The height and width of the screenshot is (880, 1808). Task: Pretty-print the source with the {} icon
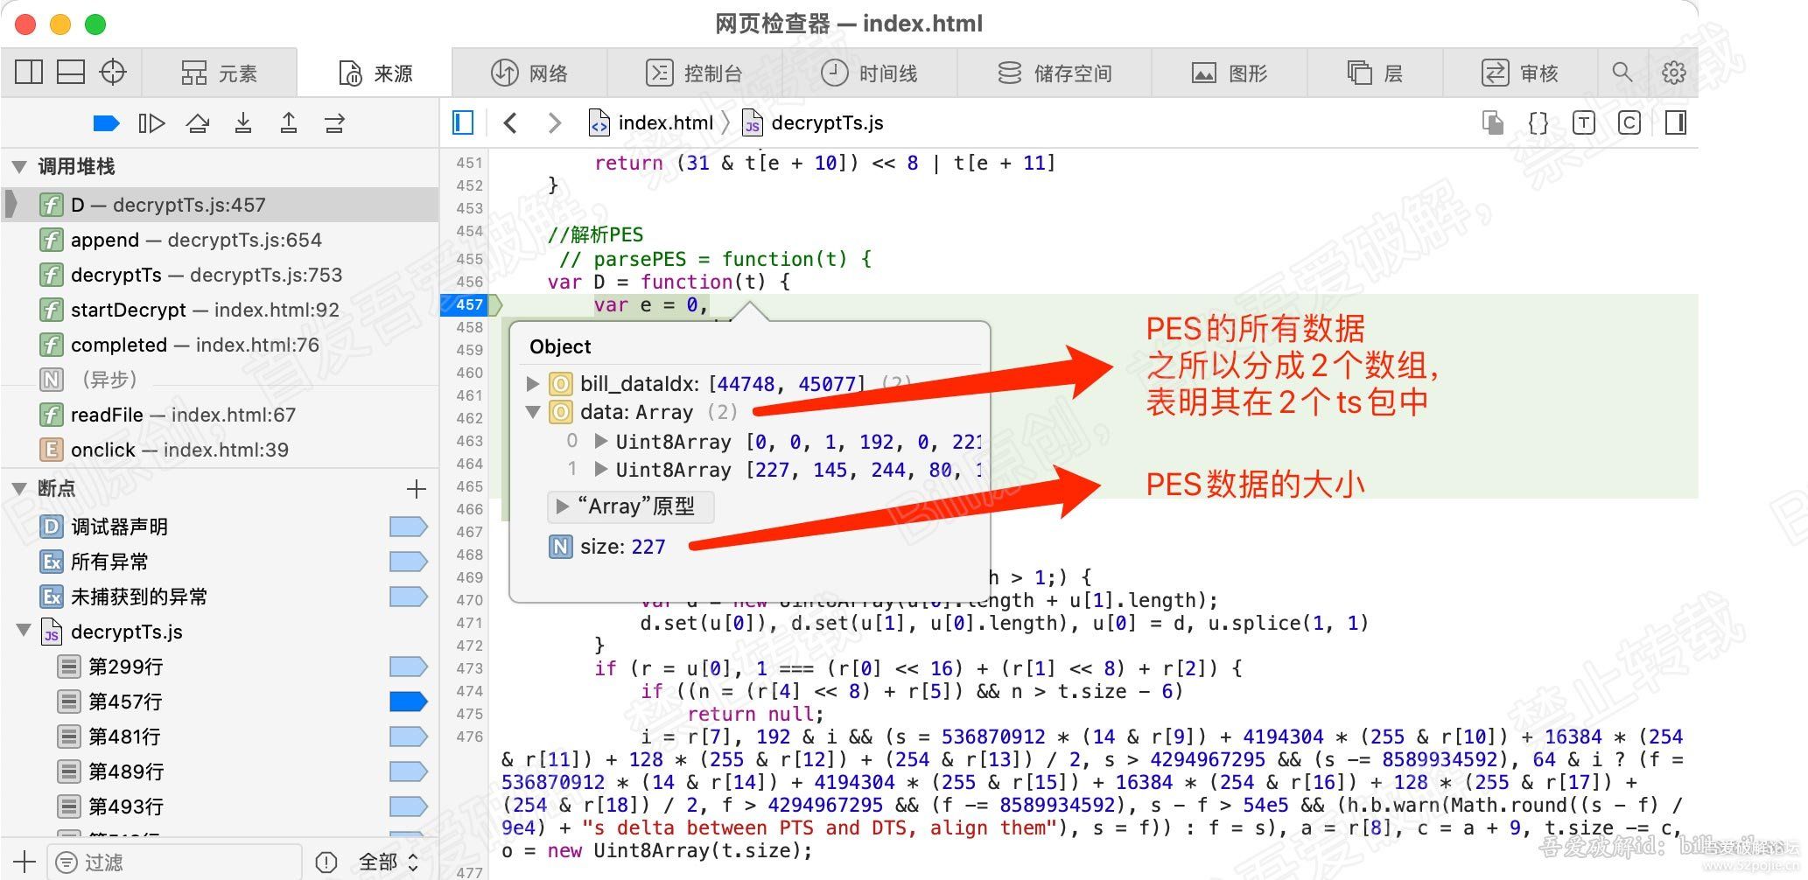click(1538, 122)
